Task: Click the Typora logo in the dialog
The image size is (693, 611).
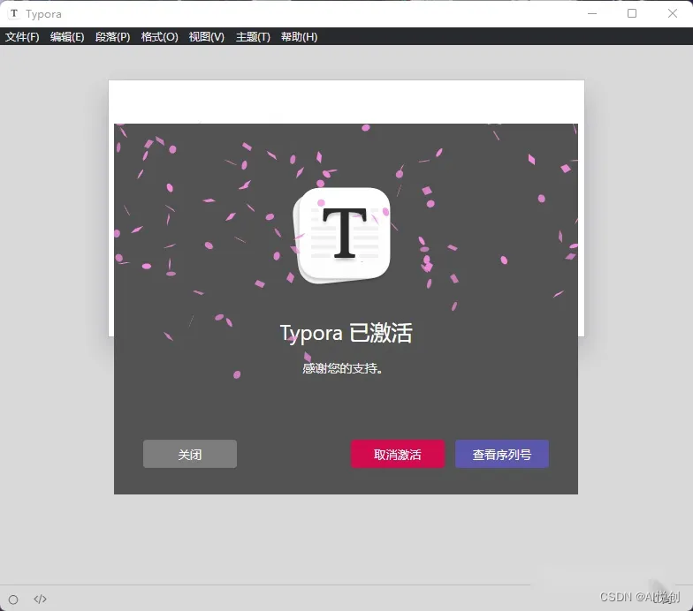Action: pos(341,236)
